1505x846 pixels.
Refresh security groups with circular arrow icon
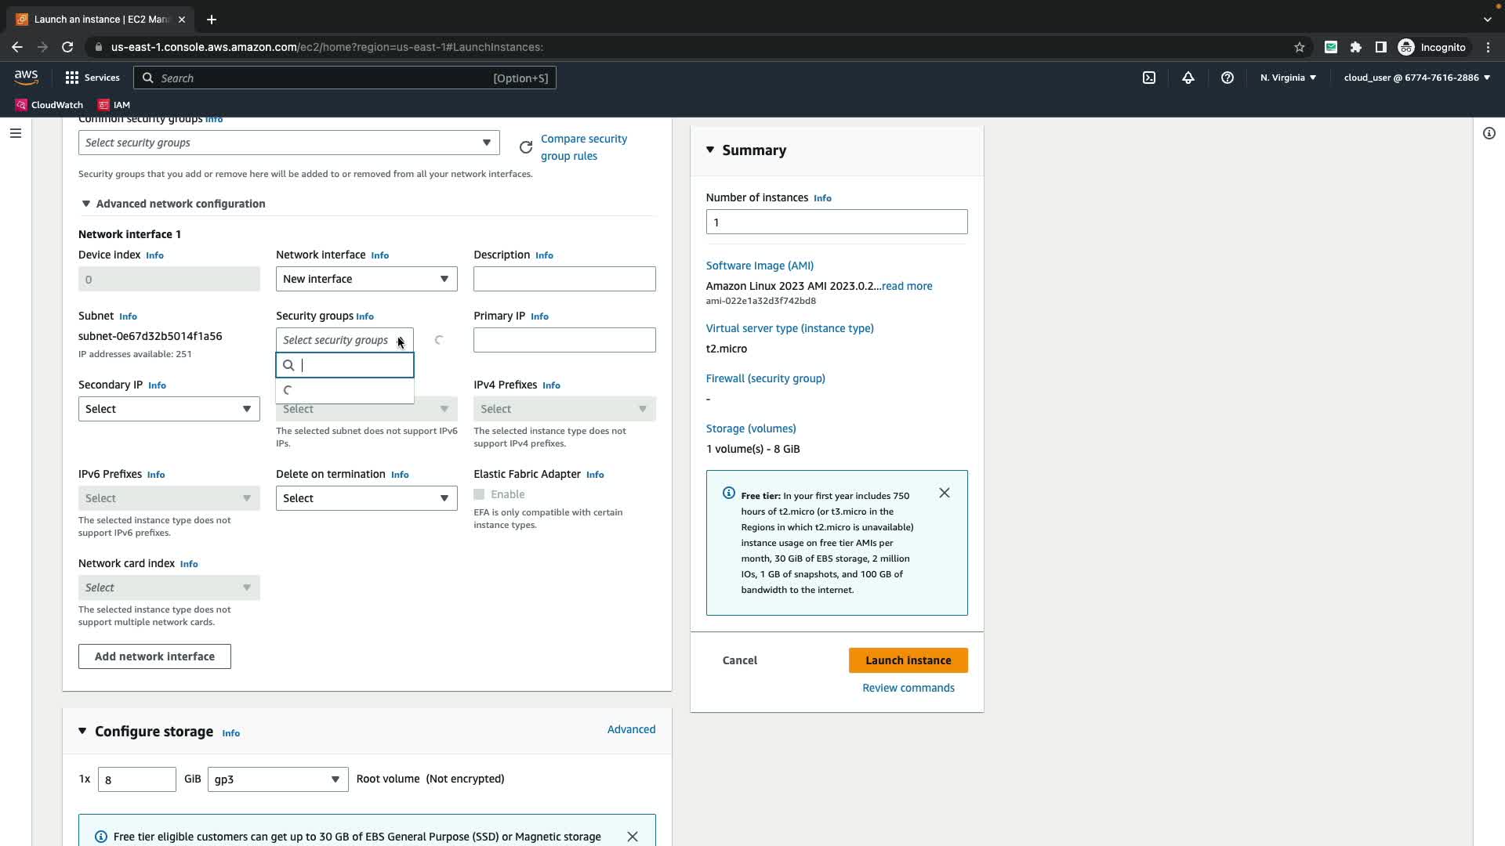point(526,147)
